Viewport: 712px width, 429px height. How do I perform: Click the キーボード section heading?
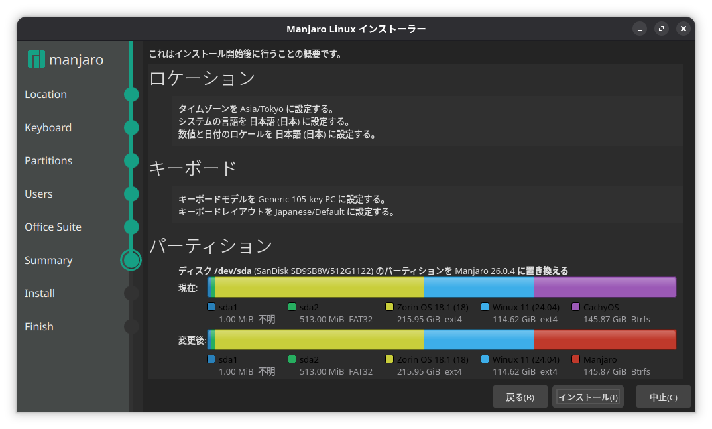(x=193, y=168)
